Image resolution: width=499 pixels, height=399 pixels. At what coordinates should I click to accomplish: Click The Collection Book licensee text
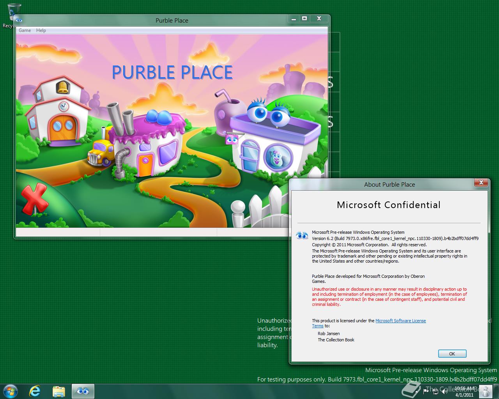coord(336,340)
